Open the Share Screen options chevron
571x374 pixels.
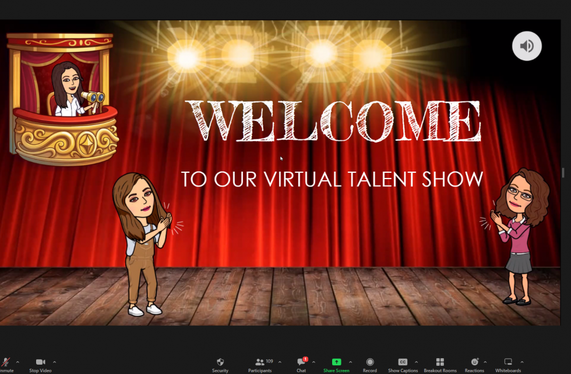click(351, 361)
